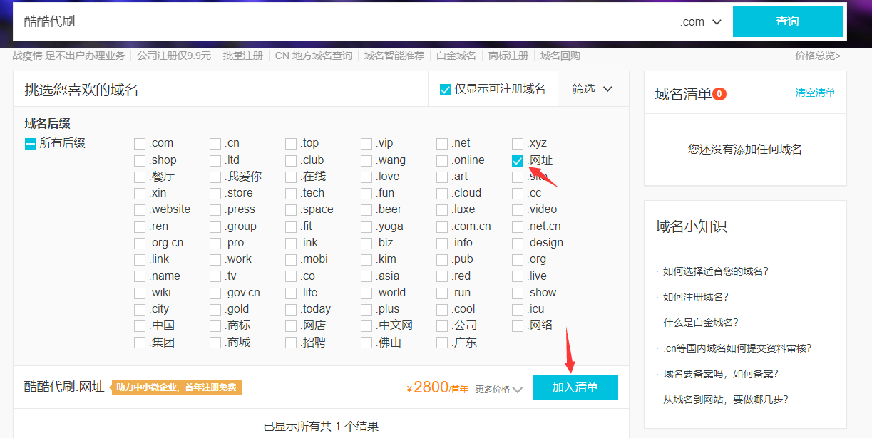Click the blue 查询 search button
This screenshot has width=872, height=438.
click(x=787, y=21)
